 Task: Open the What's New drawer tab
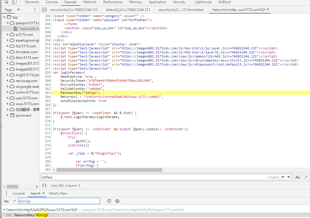58,193
